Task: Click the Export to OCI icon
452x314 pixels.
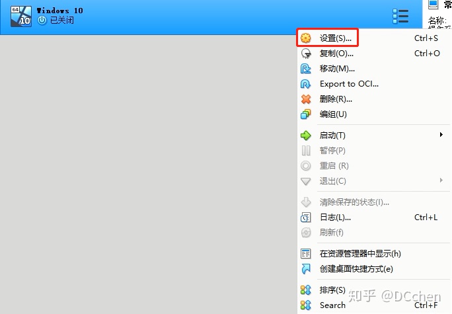Action: (305, 84)
